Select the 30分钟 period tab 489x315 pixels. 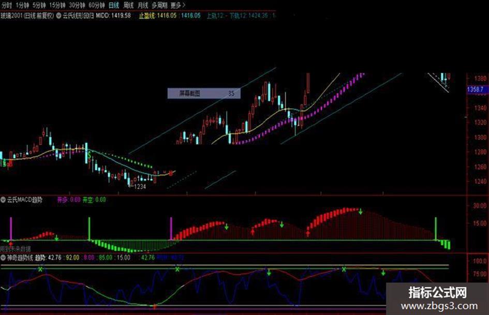point(77,5)
